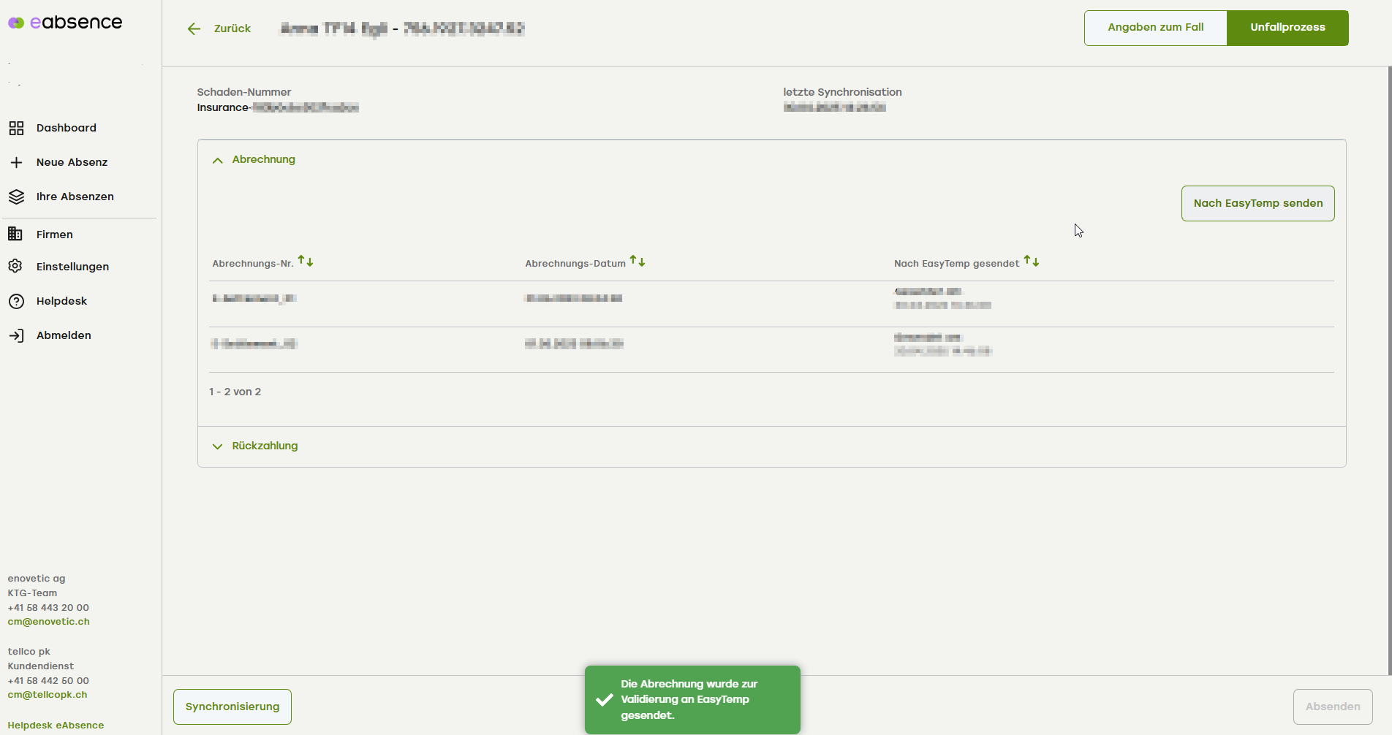The width and height of the screenshot is (1392, 735).
Task: Sort by Abrechnungs-Nr. column
Action: (306, 262)
